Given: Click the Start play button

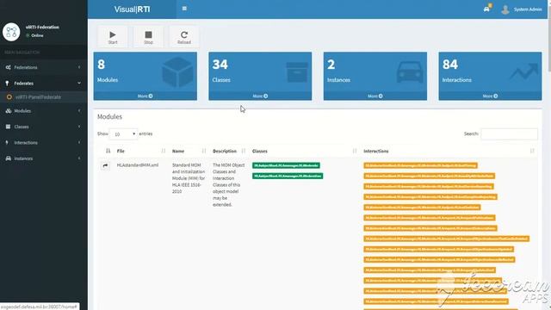Looking at the screenshot, I should tap(113, 36).
